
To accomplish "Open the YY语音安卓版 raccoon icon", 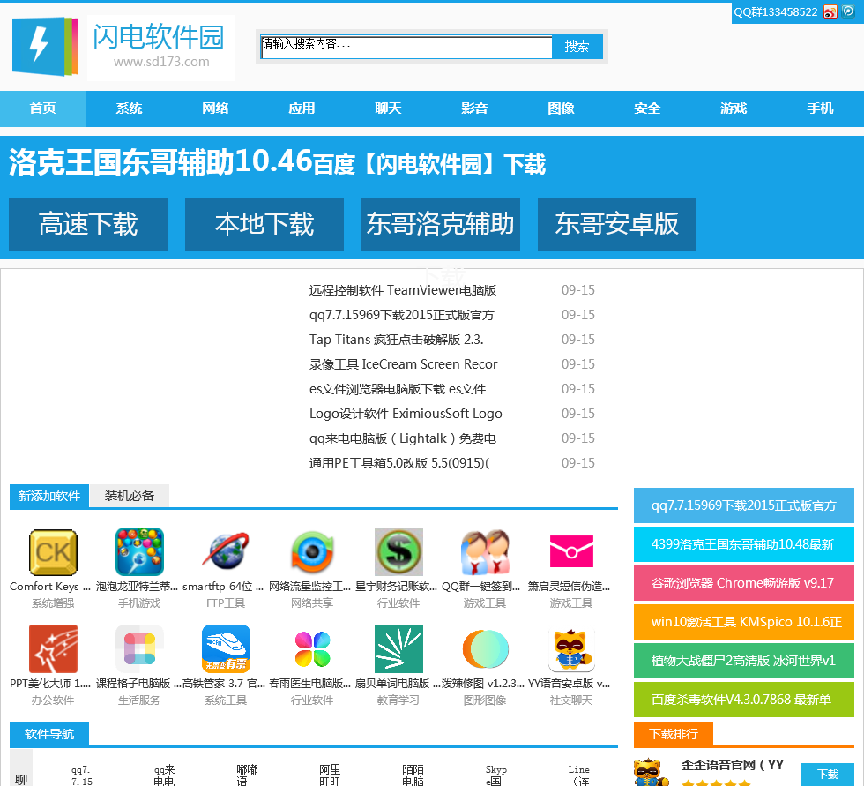I will pyautogui.click(x=571, y=648).
